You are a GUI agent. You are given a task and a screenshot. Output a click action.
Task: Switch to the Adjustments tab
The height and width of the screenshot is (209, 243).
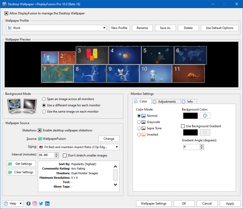(x=166, y=102)
